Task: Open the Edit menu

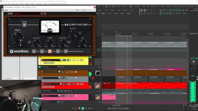Action: point(5,3)
